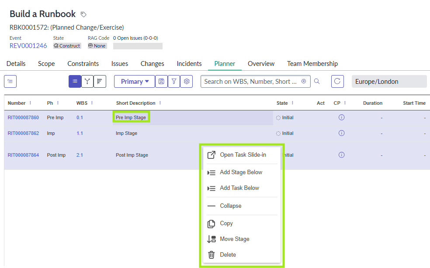The image size is (430, 268).
Task: Switch to list view in planner toolbar
Action: click(x=75, y=81)
